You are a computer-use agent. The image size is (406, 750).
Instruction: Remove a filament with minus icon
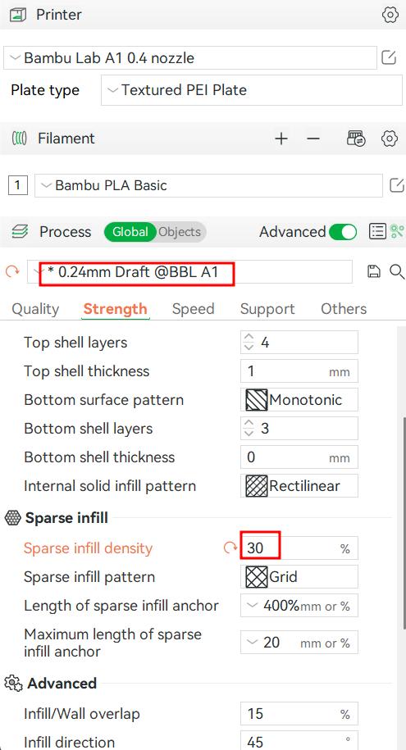click(x=313, y=139)
